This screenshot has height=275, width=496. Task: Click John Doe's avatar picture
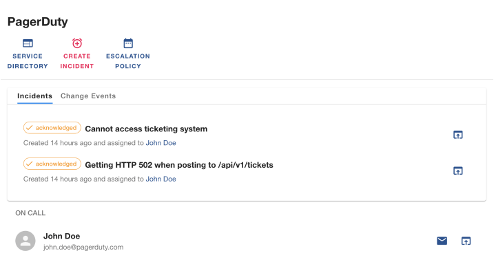[25, 241]
